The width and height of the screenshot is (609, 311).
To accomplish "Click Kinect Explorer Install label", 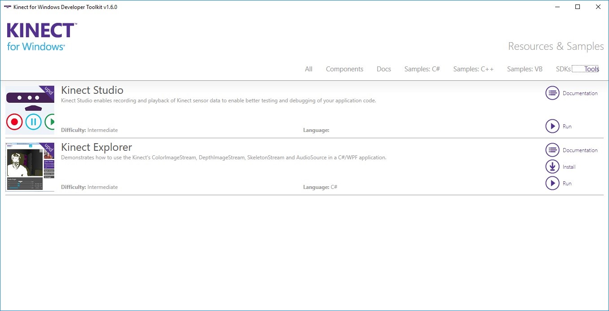I will (569, 167).
